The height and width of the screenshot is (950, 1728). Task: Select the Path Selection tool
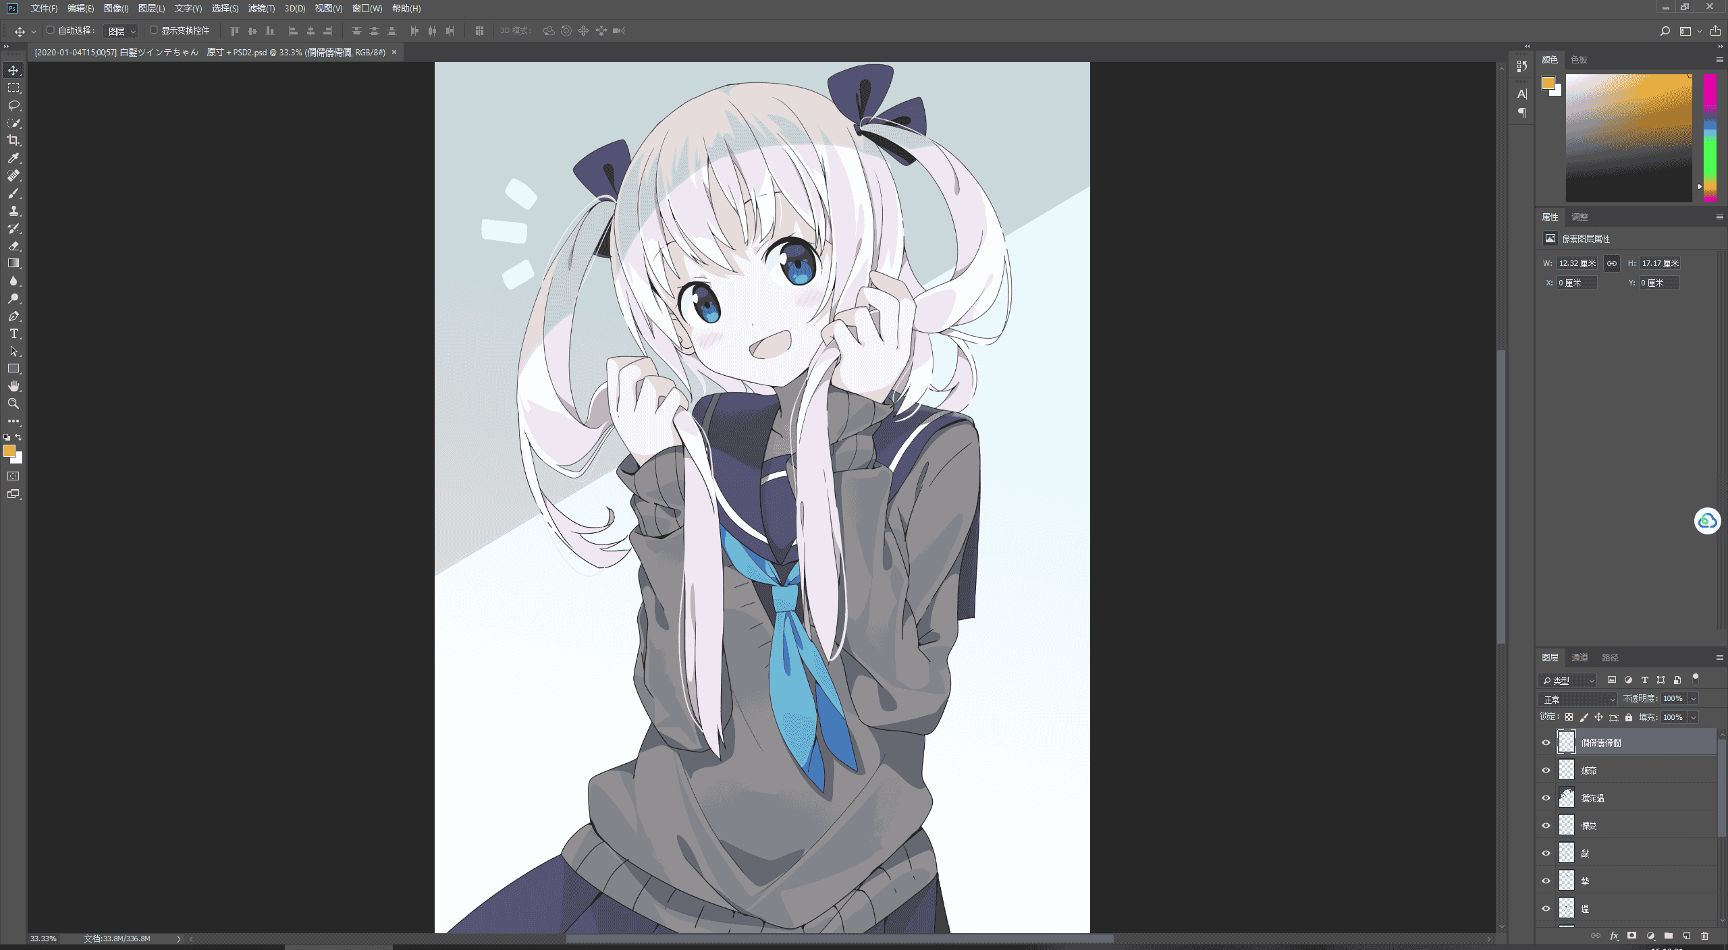pos(13,351)
